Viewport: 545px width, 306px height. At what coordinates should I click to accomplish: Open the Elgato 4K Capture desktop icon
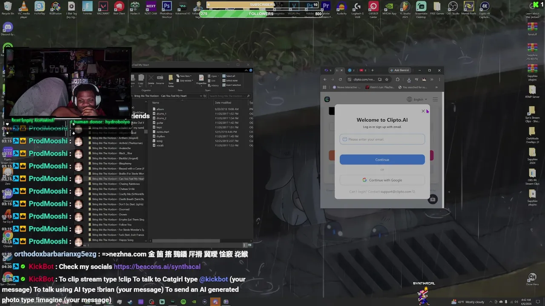pyautogui.click(x=485, y=9)
